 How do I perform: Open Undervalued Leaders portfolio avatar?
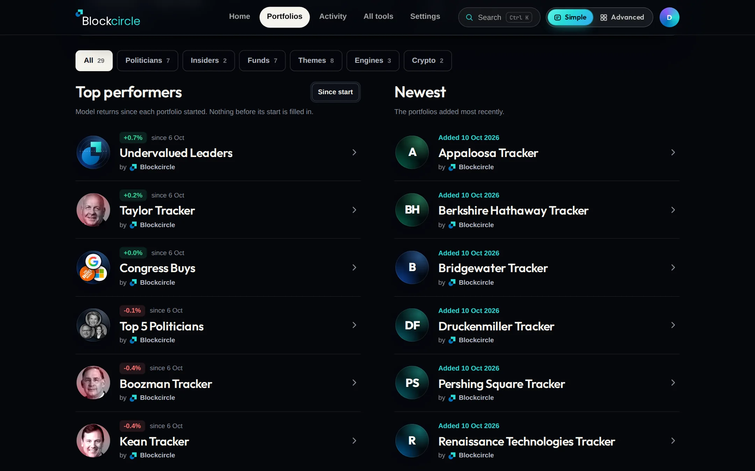(x=93, y=152)
